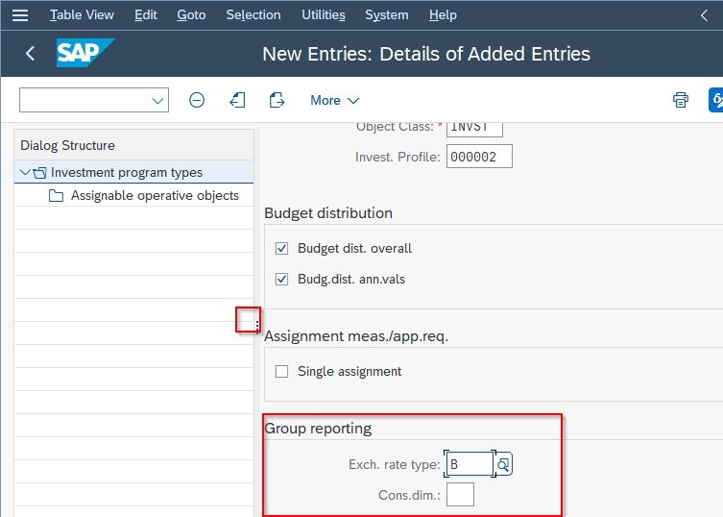Uncheck Budg.dist. ann.vals checkbox
The width and height of the screenshot is (723, 517).
pos(281,280)
